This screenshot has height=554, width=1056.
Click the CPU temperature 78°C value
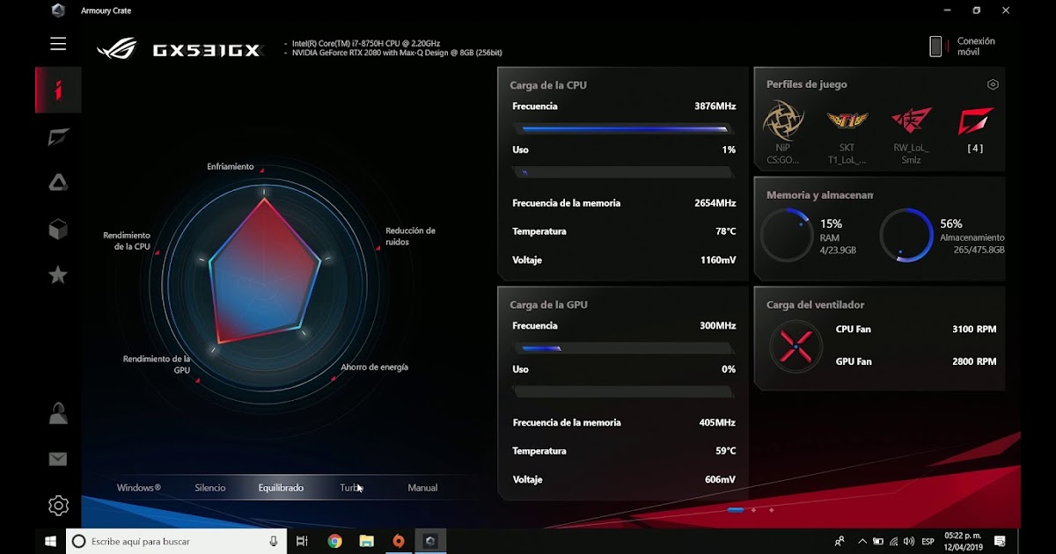pos(725,231)
